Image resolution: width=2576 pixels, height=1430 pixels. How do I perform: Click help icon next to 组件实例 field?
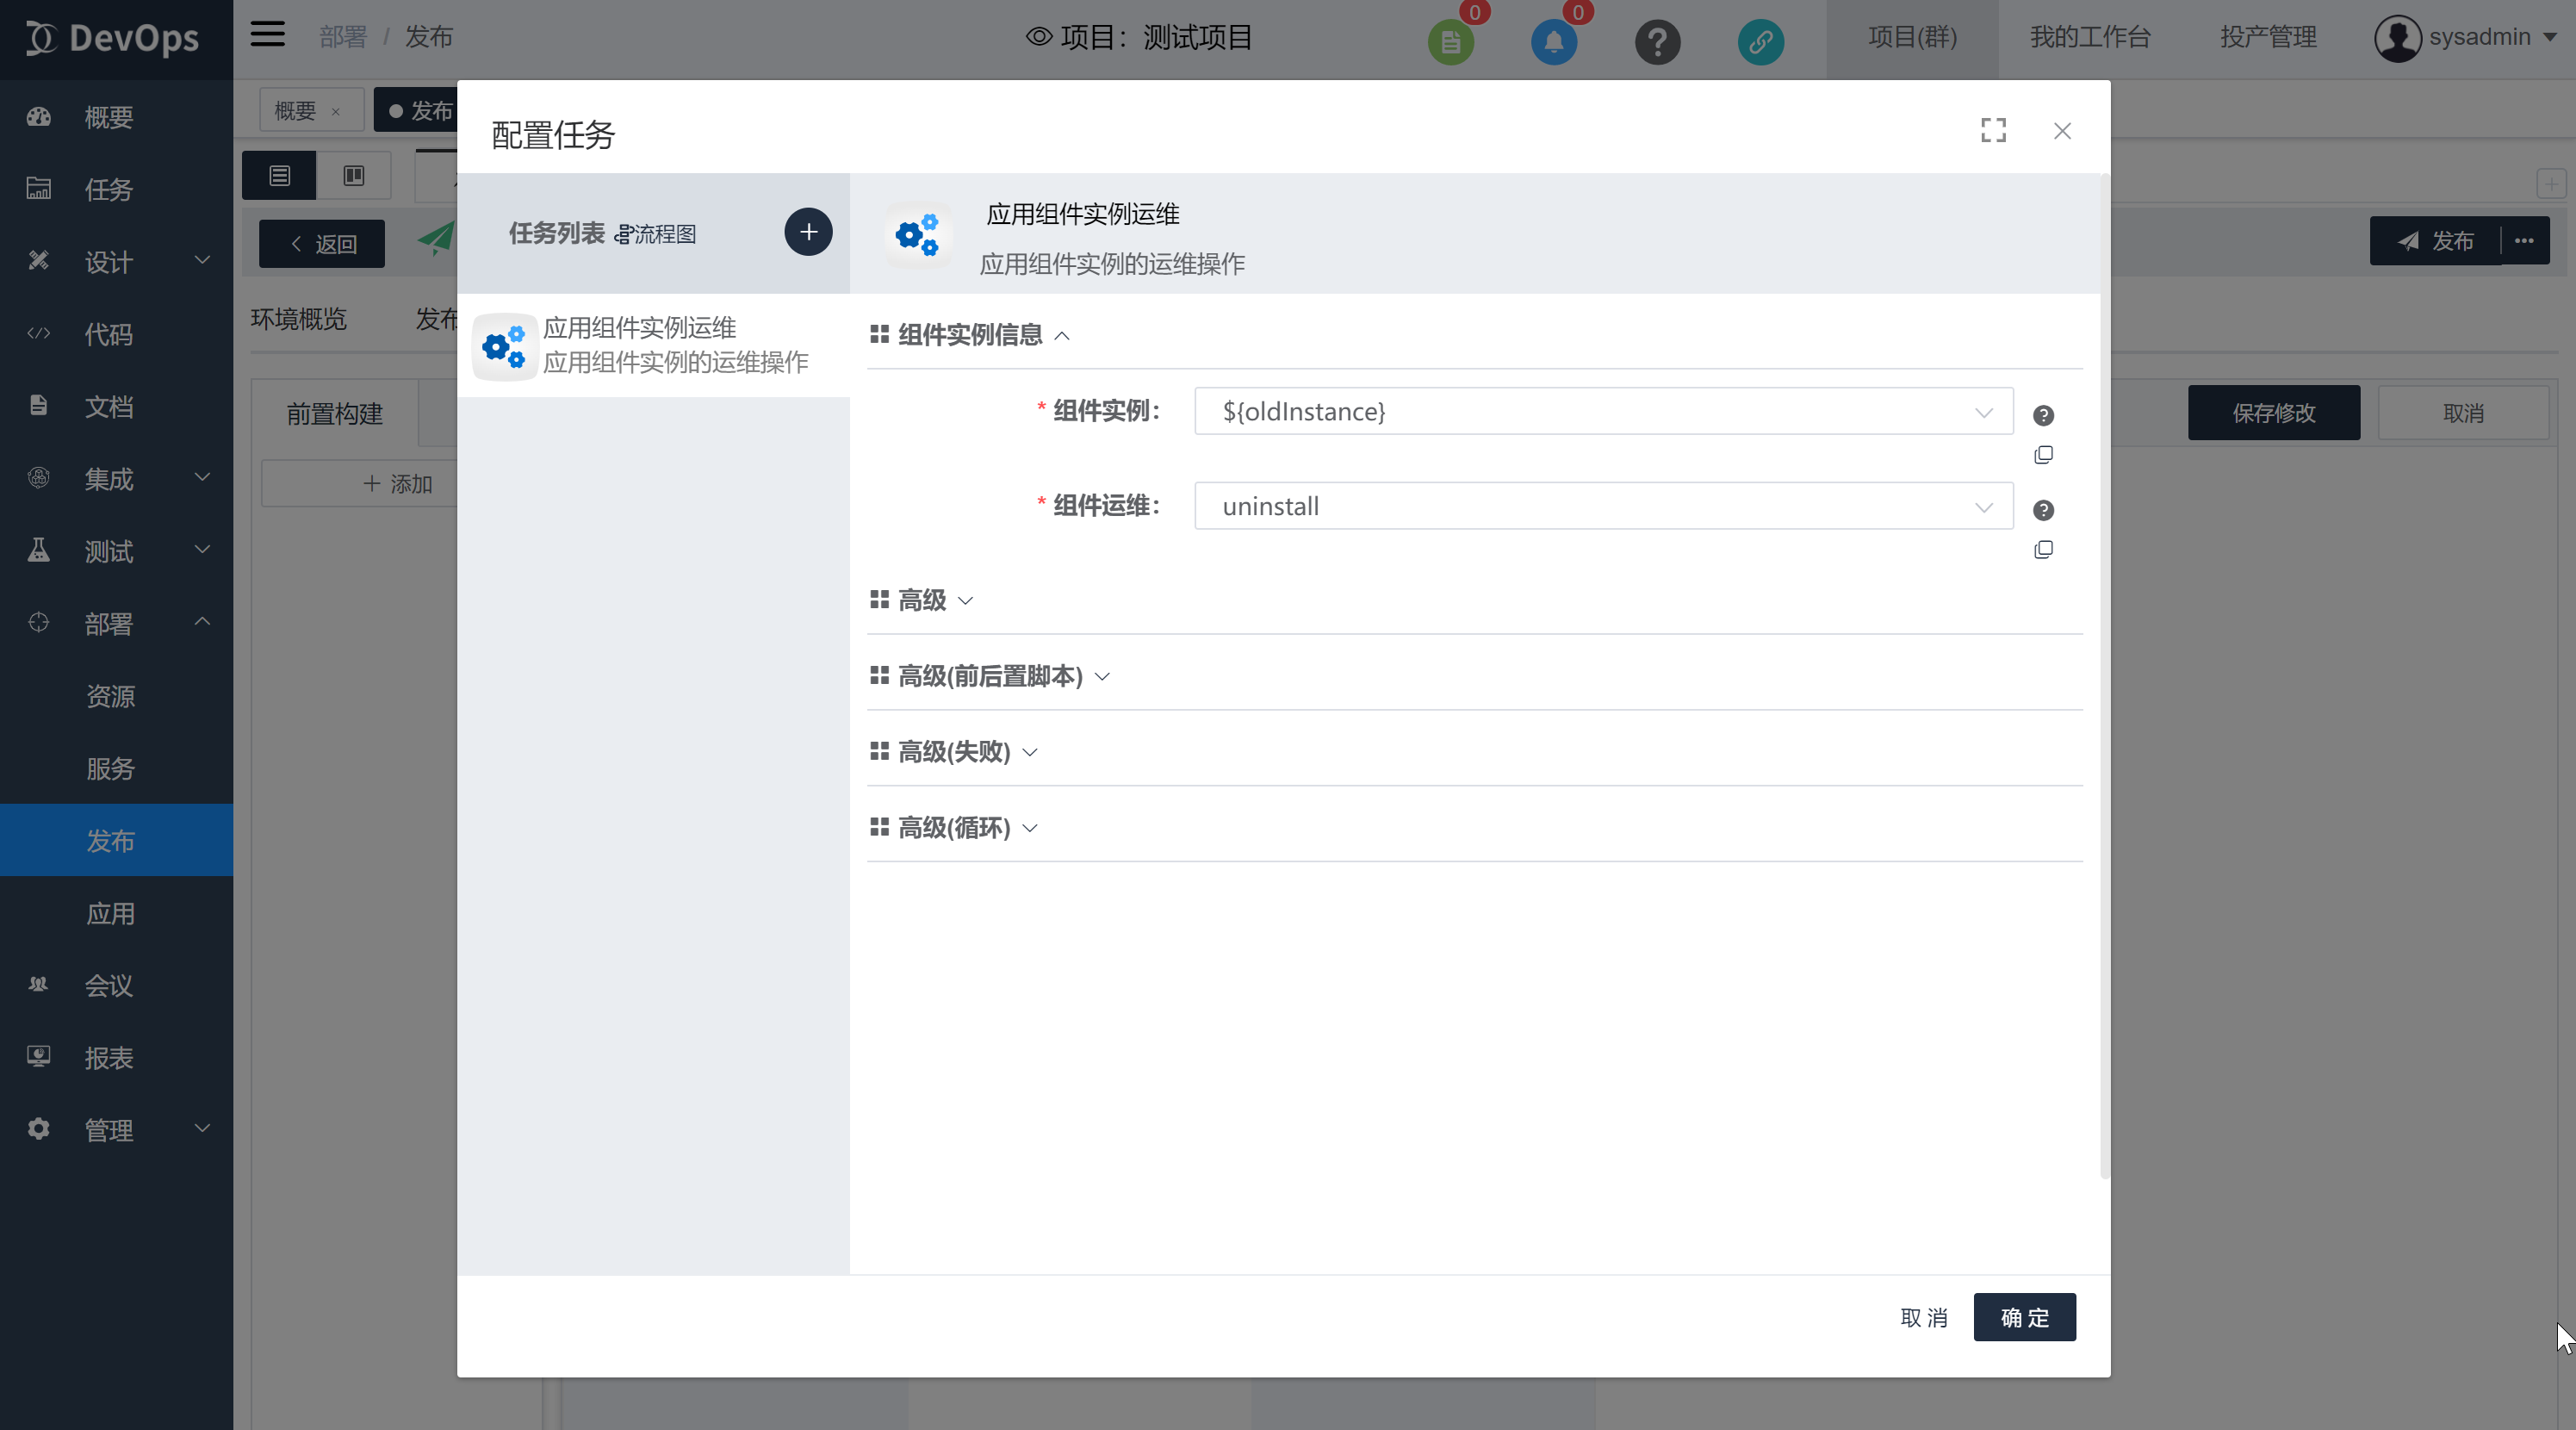pos(2043,415)
